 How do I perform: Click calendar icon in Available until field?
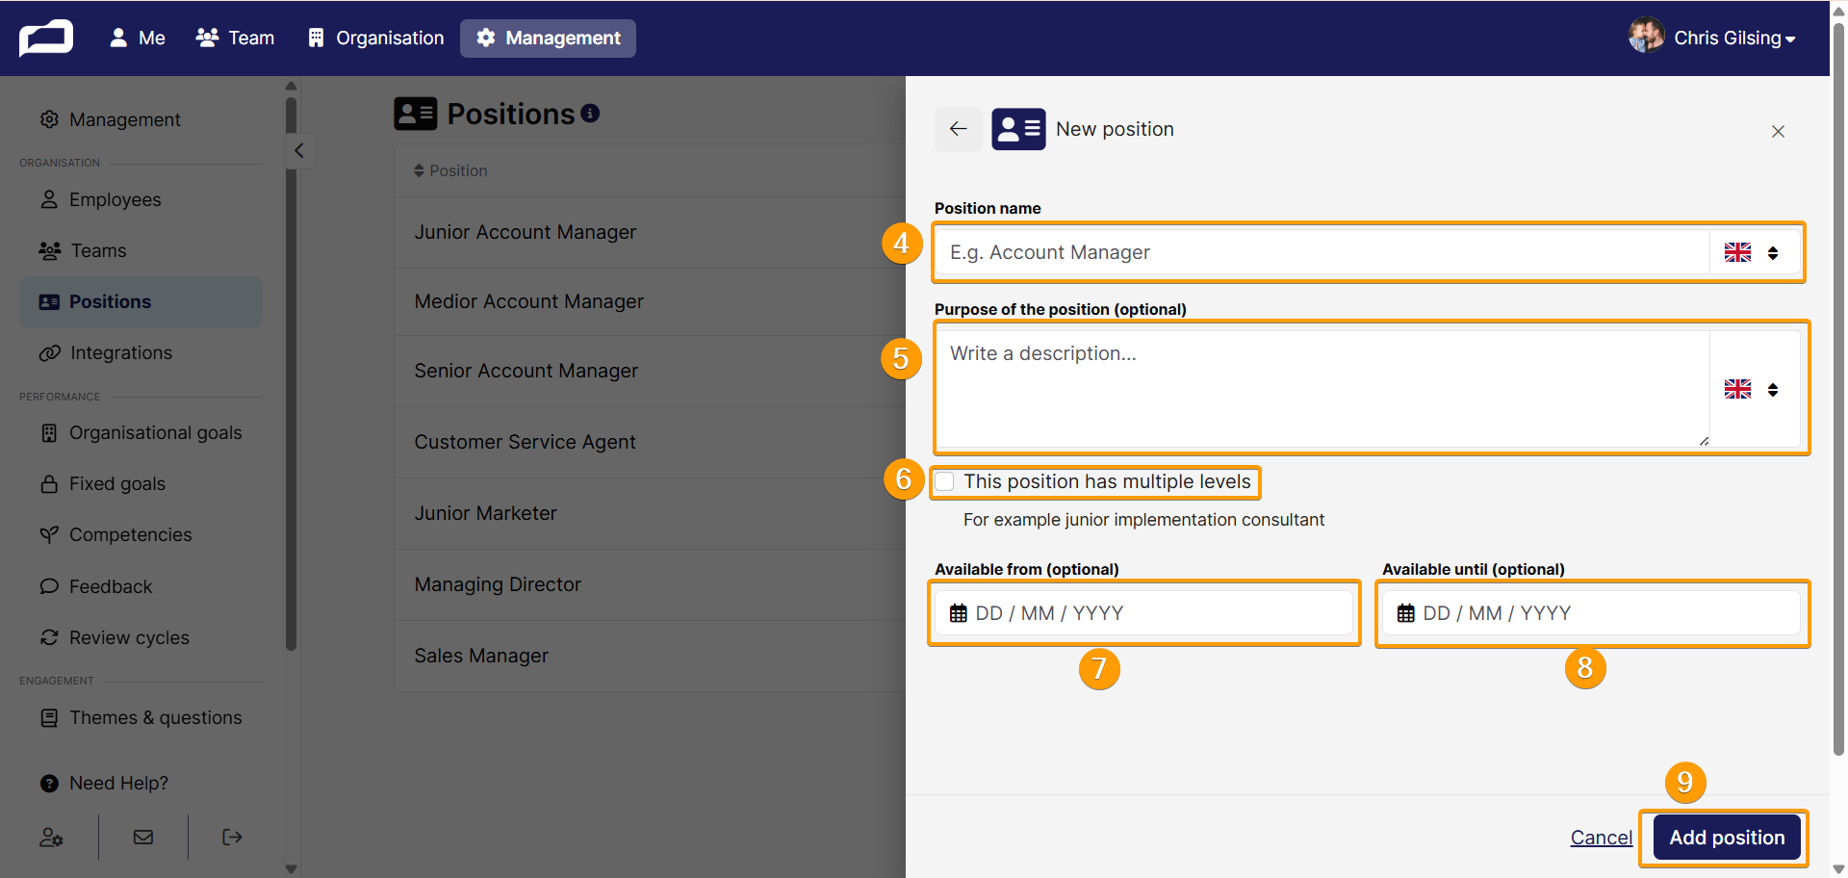(x=1406, y=613)
